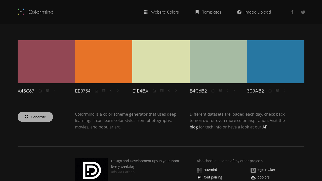The width and height of the screenshot is (322, 181).
Task: Select the blue 308AB2 color swatch
Action: (276, 62)
